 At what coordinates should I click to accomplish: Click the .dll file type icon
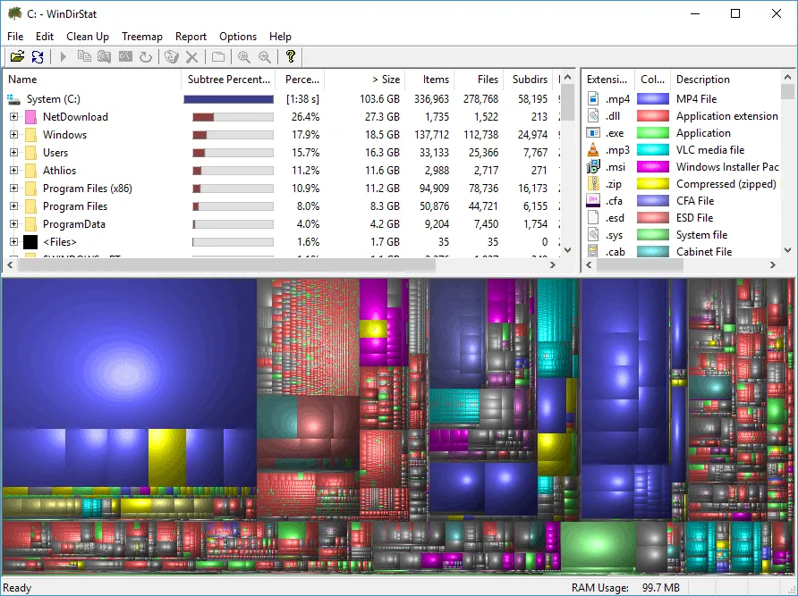(593, 116)
